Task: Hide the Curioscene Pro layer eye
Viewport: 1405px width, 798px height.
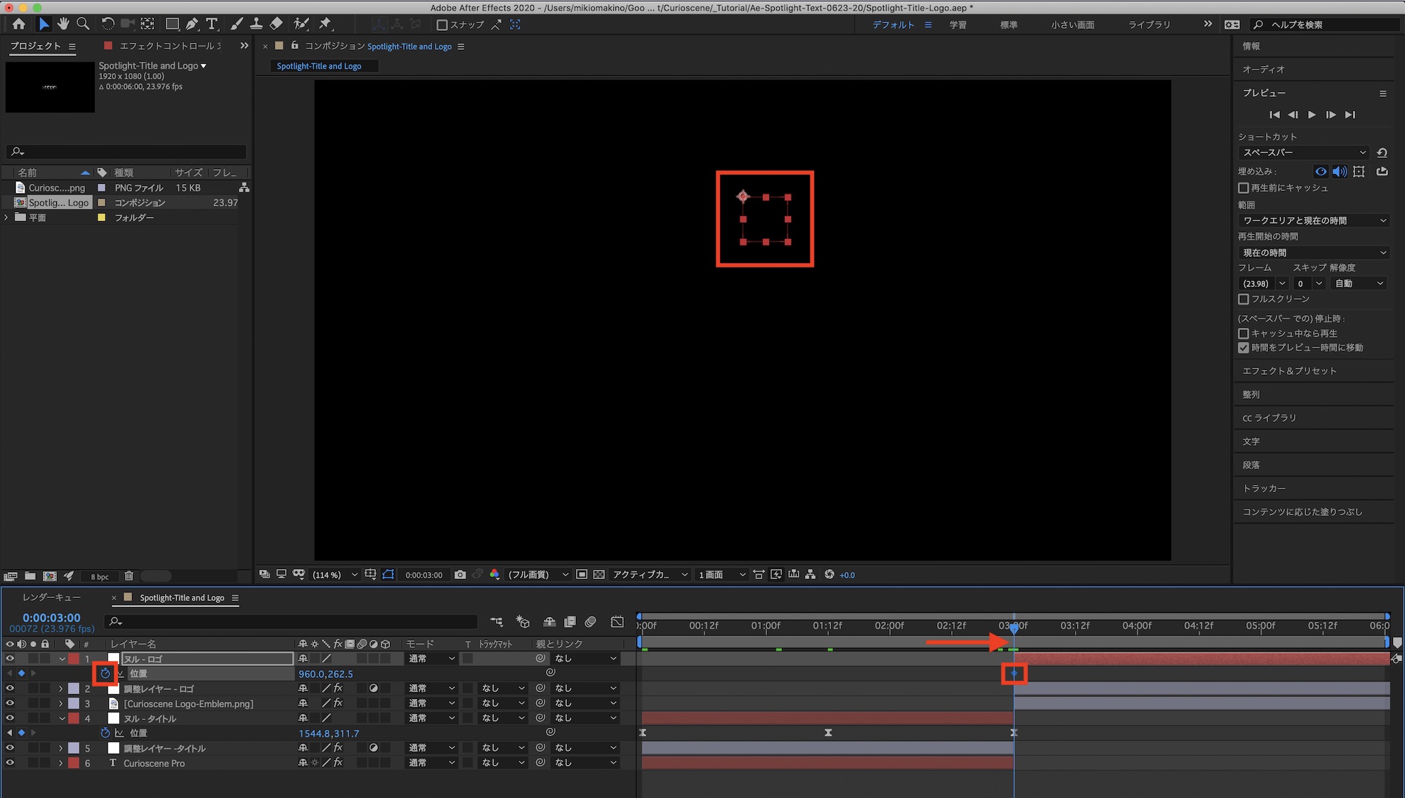Action: click(x=10, y=763)
